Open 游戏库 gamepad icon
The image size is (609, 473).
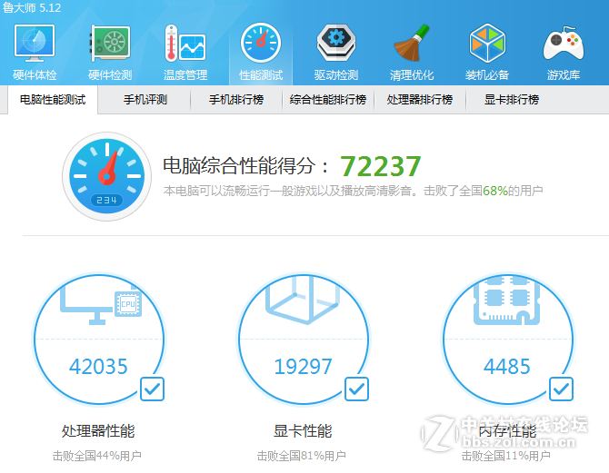click(x=564, y=44)
